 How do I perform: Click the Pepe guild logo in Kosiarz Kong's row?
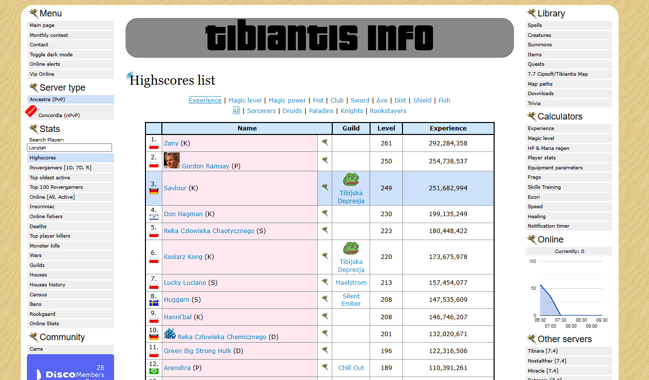(x=351, y=249)
